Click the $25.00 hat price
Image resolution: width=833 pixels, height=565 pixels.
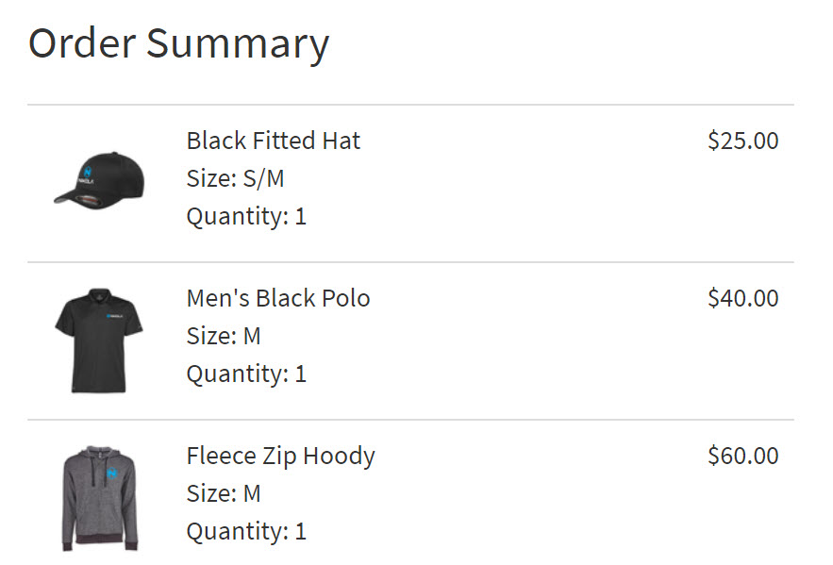click(742, 141)
